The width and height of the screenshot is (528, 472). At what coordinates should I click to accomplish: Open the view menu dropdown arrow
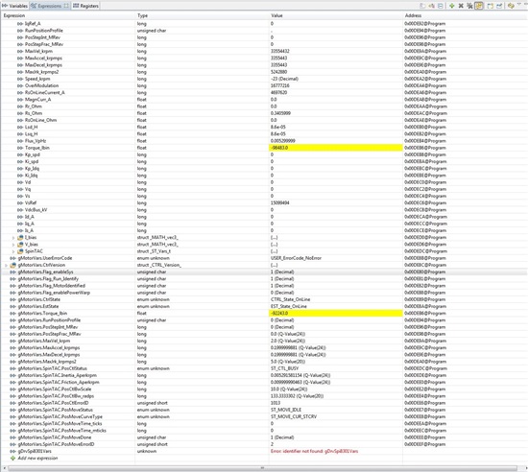(519, 4)
